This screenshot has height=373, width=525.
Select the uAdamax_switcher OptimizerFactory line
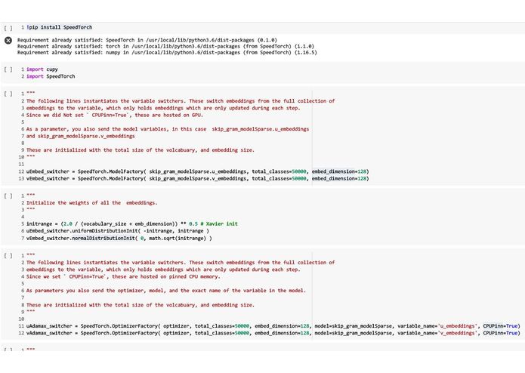pyautogui.click(x=273, y=326)
